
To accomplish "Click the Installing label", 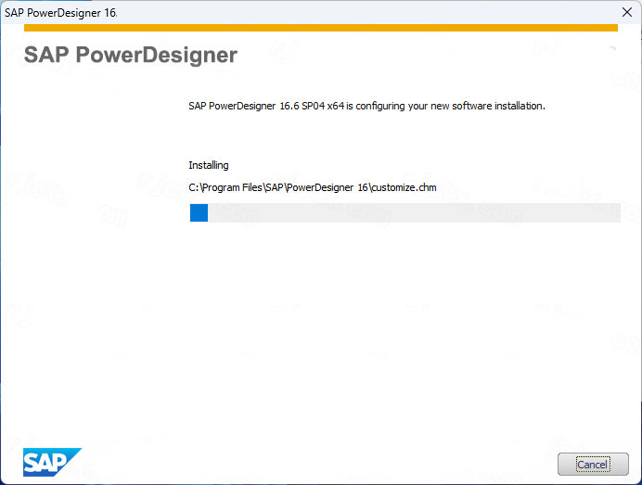I will pos(208,165).
